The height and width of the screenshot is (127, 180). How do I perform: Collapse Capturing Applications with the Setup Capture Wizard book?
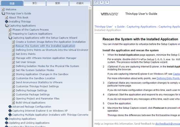point(10,38)
